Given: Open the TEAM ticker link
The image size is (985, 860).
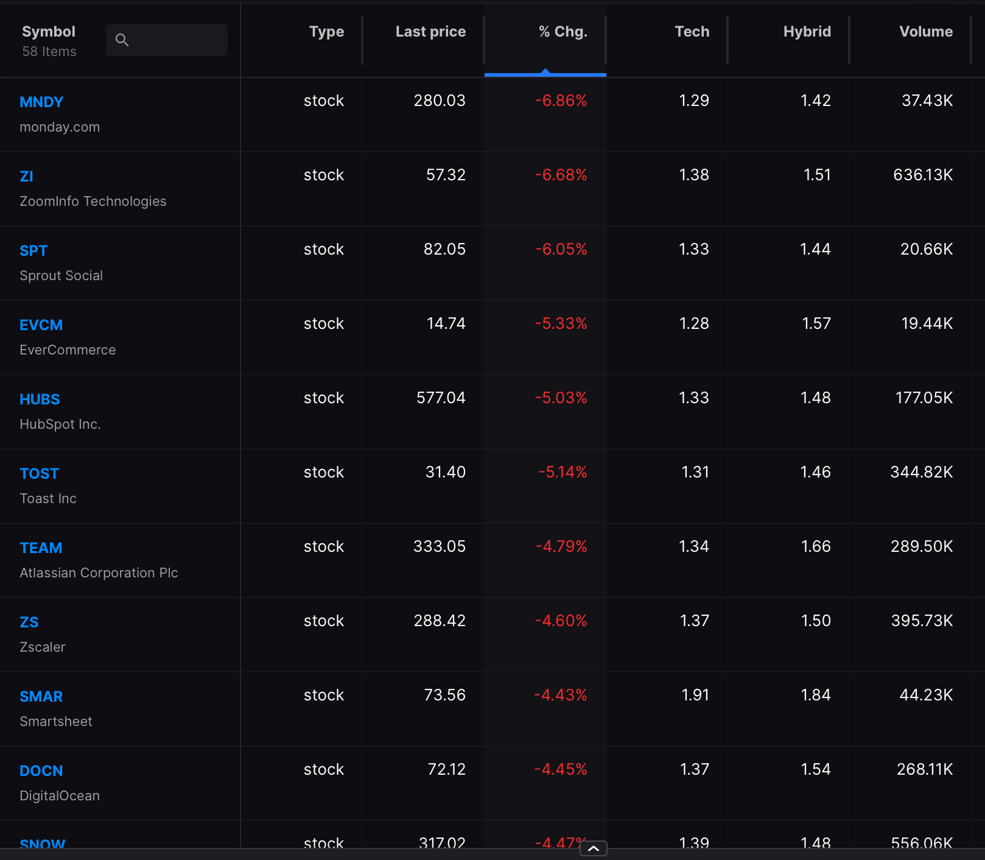Looking at the screenshot, I should coord(41,548).
